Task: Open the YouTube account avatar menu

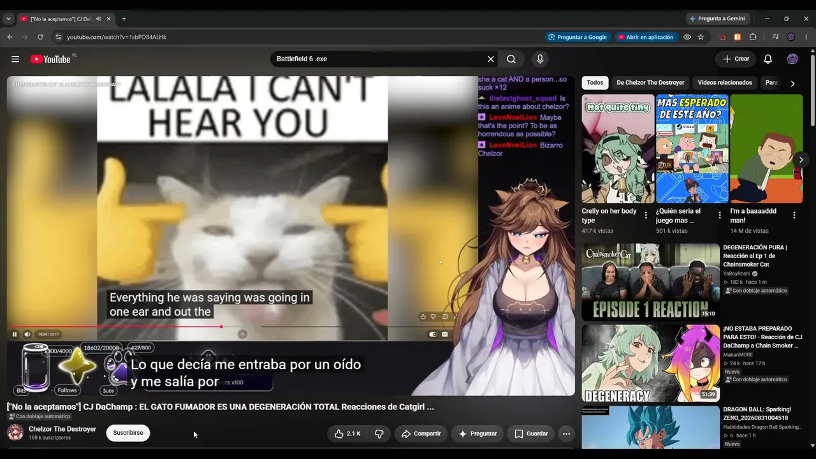Action: pyautogui.click(x=792, y=59)
